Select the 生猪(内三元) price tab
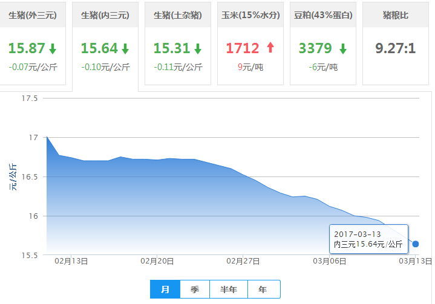435x304 pixels. tap(105, 15)
